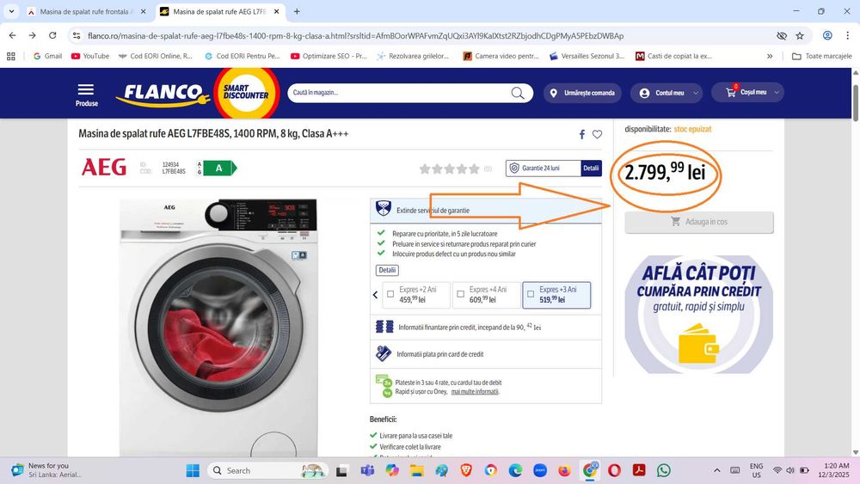Open the Gmail bookmark
Viewport: 860px width, 484px height.
[x=47, y=56]
